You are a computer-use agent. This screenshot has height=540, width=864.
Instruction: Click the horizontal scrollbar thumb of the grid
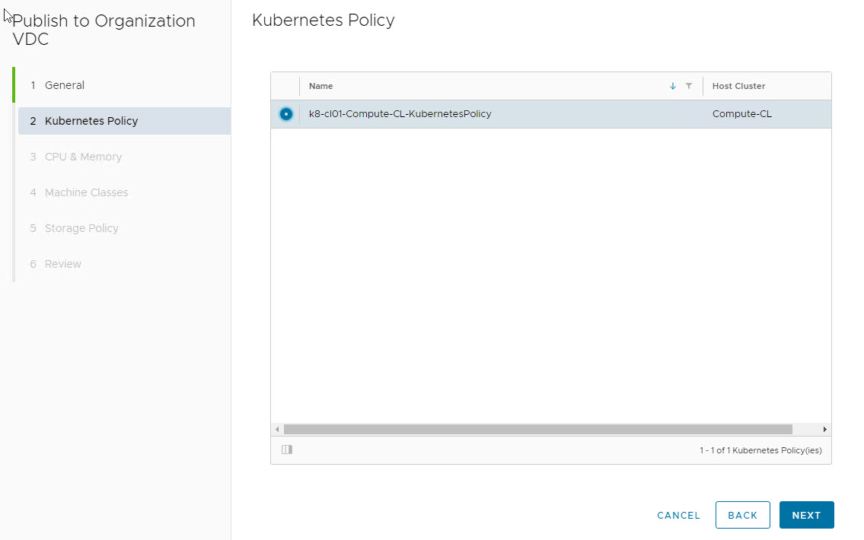point(537,430)
